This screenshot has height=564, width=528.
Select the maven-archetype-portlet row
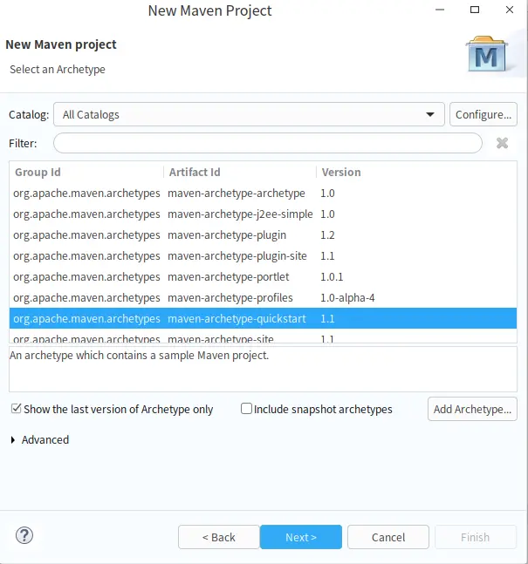pos(263,276)
